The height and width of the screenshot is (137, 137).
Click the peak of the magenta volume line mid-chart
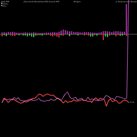pos(67,92)
